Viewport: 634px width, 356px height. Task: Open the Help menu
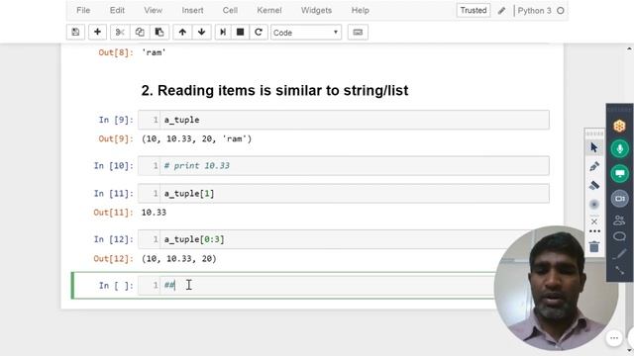(x=360, y=11)
